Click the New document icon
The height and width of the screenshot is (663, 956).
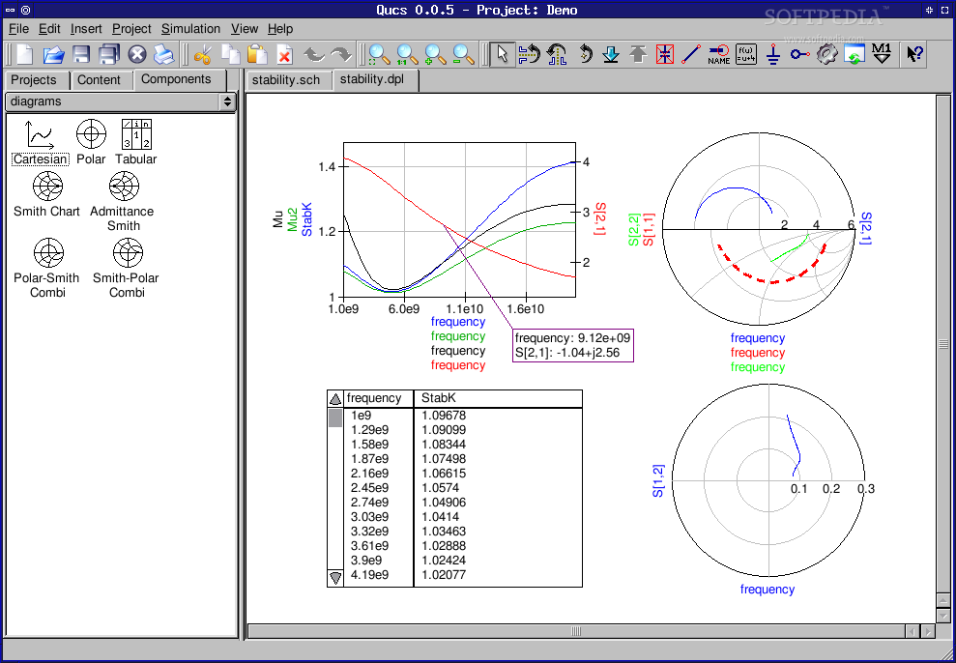24,54
